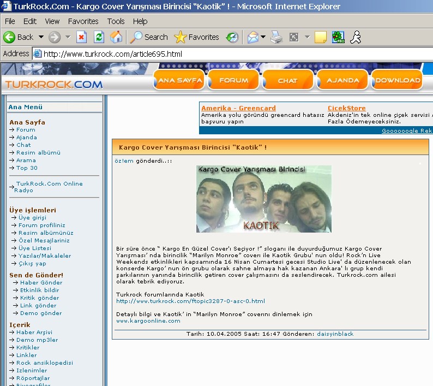Click the Kaotik band photo
The image size is (433, 386).
(264, 199)
